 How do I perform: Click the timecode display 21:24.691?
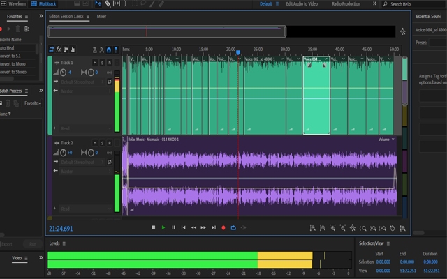pyautogui.click(x=61, y=229)
